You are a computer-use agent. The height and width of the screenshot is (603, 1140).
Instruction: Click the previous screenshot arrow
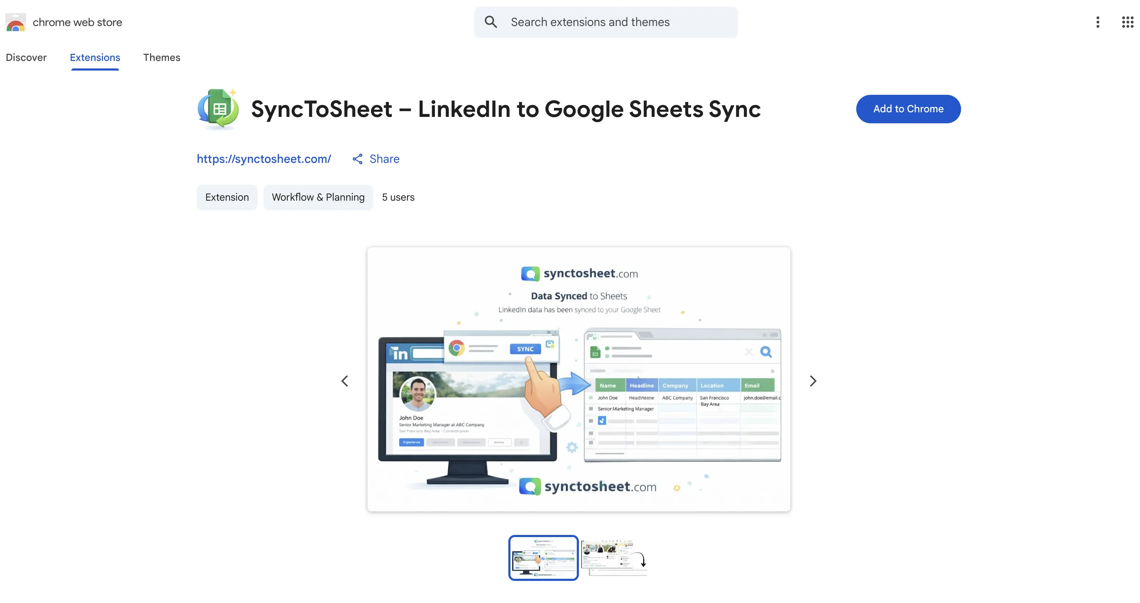(345, 381)
